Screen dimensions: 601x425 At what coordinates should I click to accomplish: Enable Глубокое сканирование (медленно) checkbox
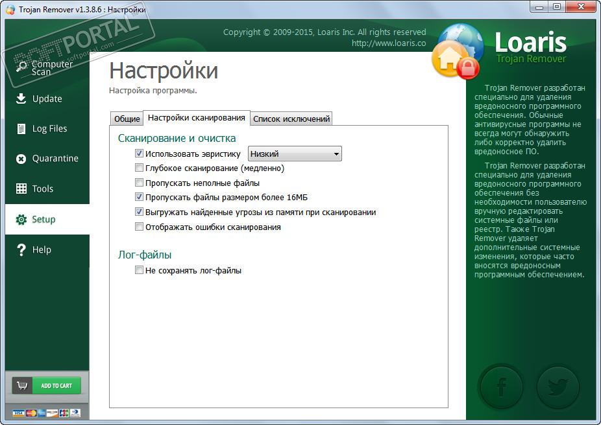[139, 168]
